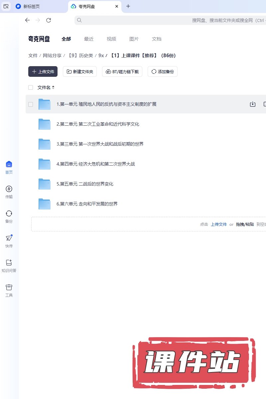Go back with browser back arrow
The image size is (266, 399).
coord(28,20)
